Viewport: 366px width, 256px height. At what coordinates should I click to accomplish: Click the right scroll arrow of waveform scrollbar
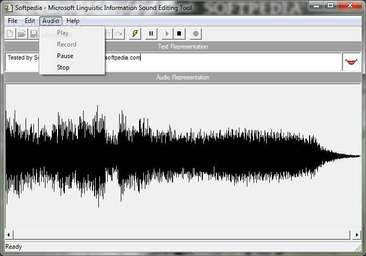(x=357, y=235)
